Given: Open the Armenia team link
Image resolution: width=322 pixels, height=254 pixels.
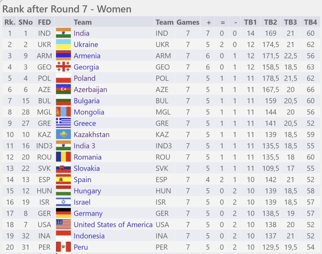Looking at the screenshot, I should tap(87, 56).
